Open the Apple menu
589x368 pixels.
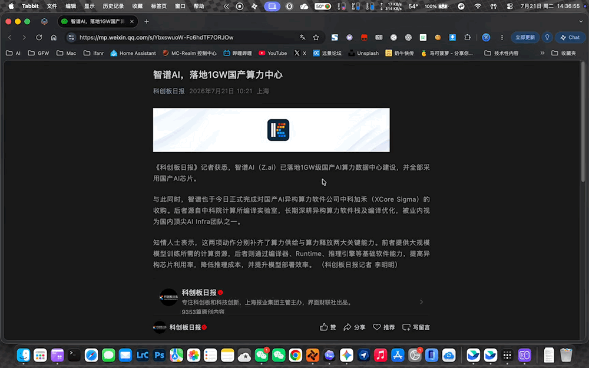click(x=11, y=6)
